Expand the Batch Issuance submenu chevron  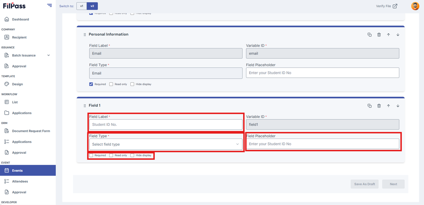click(48, 55)
